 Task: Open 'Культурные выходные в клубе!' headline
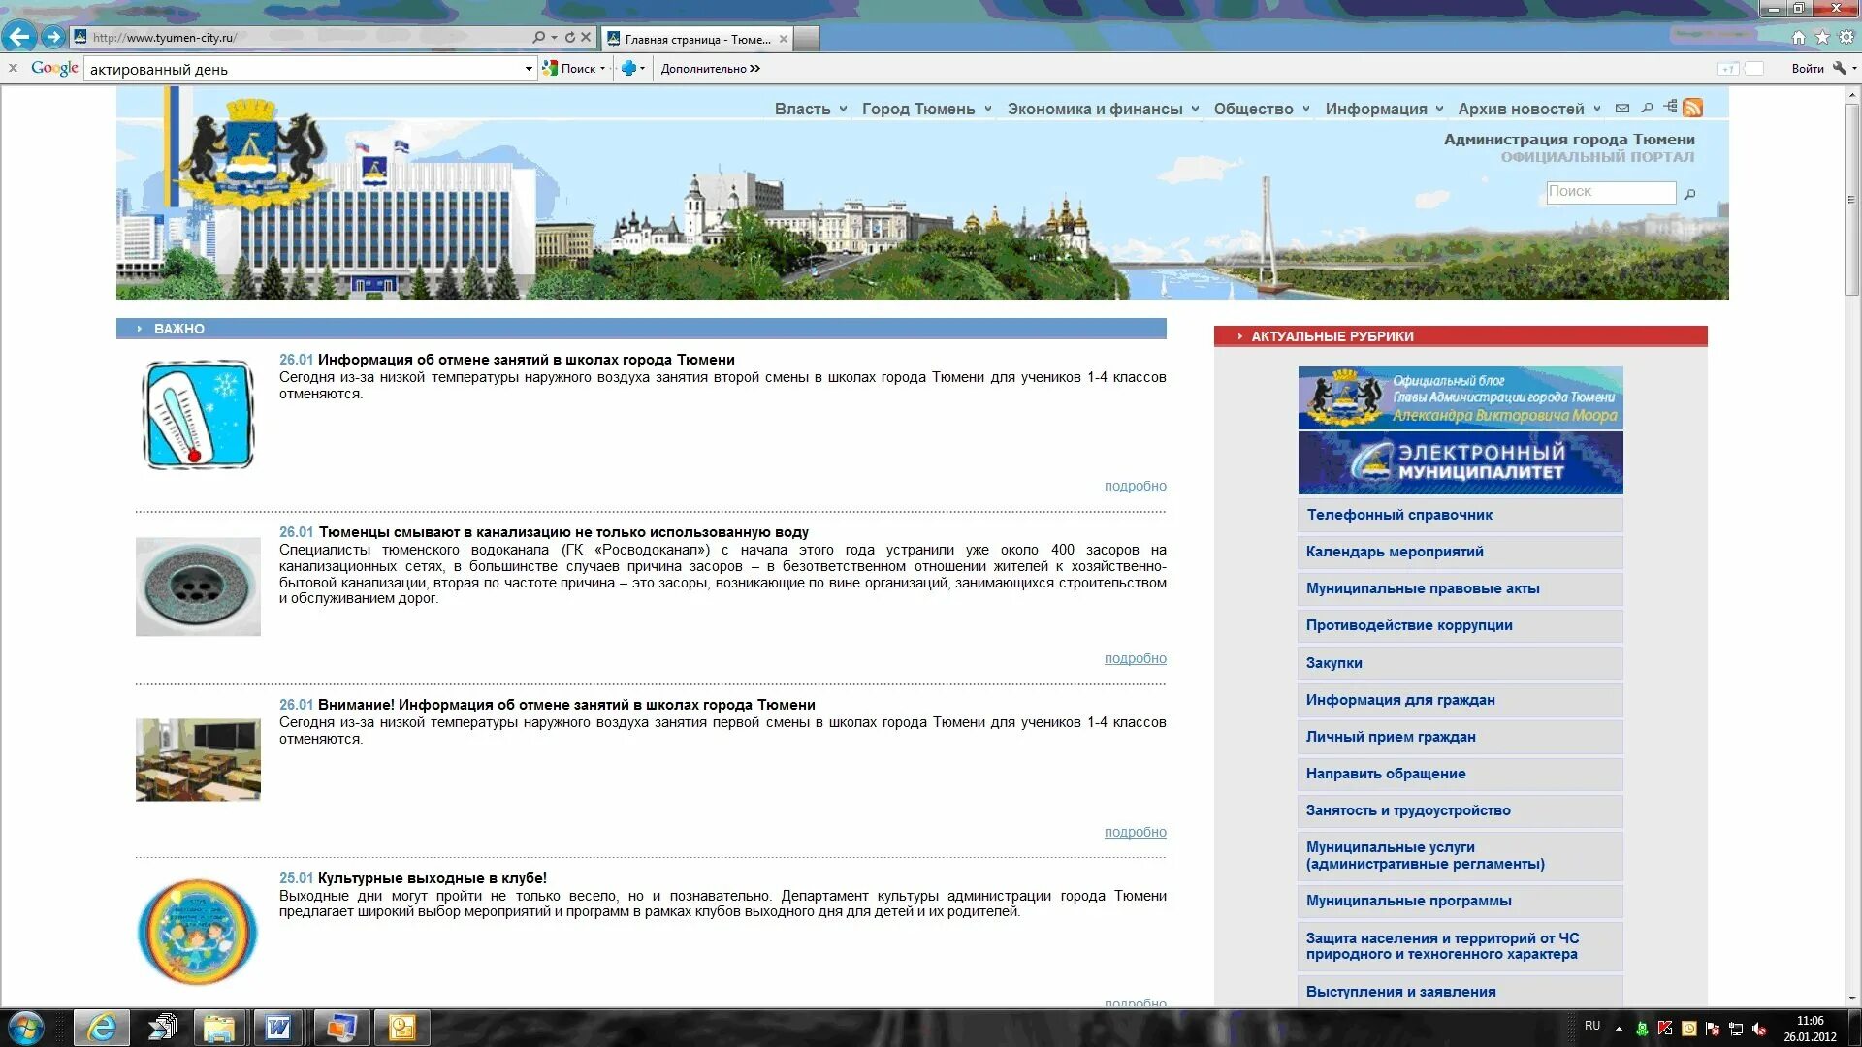433,878
